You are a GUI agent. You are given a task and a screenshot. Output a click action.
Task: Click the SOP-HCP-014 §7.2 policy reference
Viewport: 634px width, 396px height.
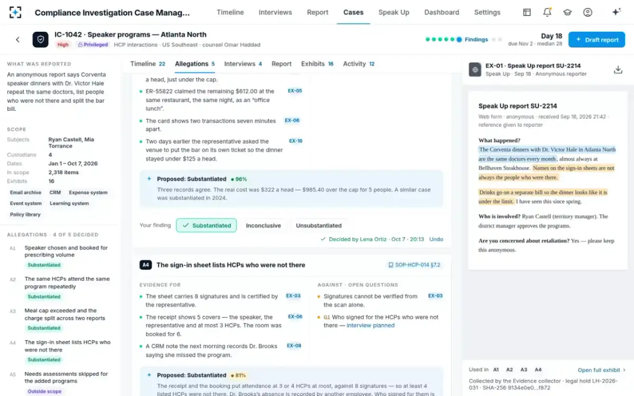[x=414, y=265]
